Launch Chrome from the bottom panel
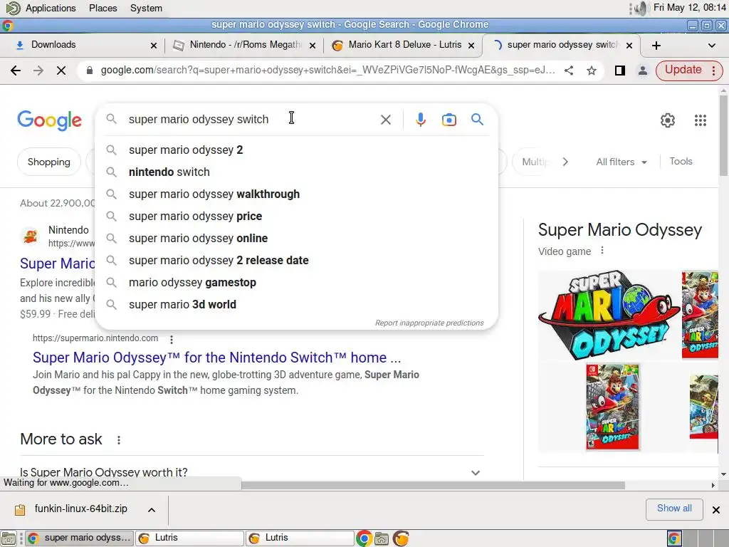The width and height of the screenshot is (729, 547). (364, 538)
